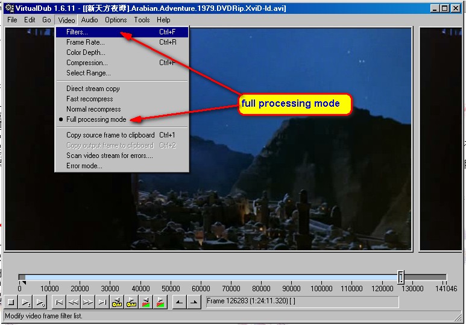Jump to the start of the video
The width and height of the screenshot is (466, 325).
click(x=59, y=302)
